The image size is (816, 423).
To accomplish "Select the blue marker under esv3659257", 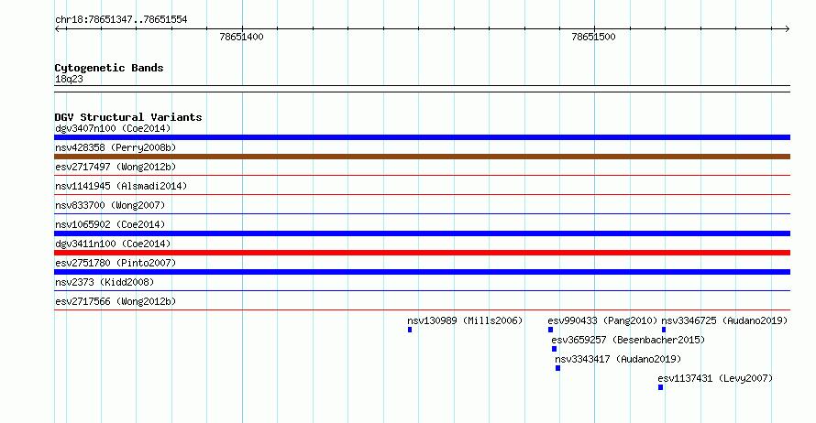I will 554,349.
